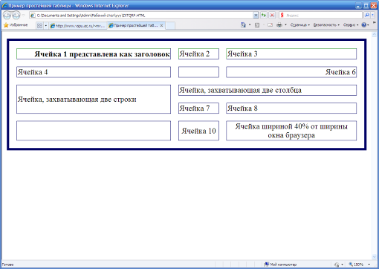
Task: Open the Страница dropdown menu
Action: pos(300,25)
